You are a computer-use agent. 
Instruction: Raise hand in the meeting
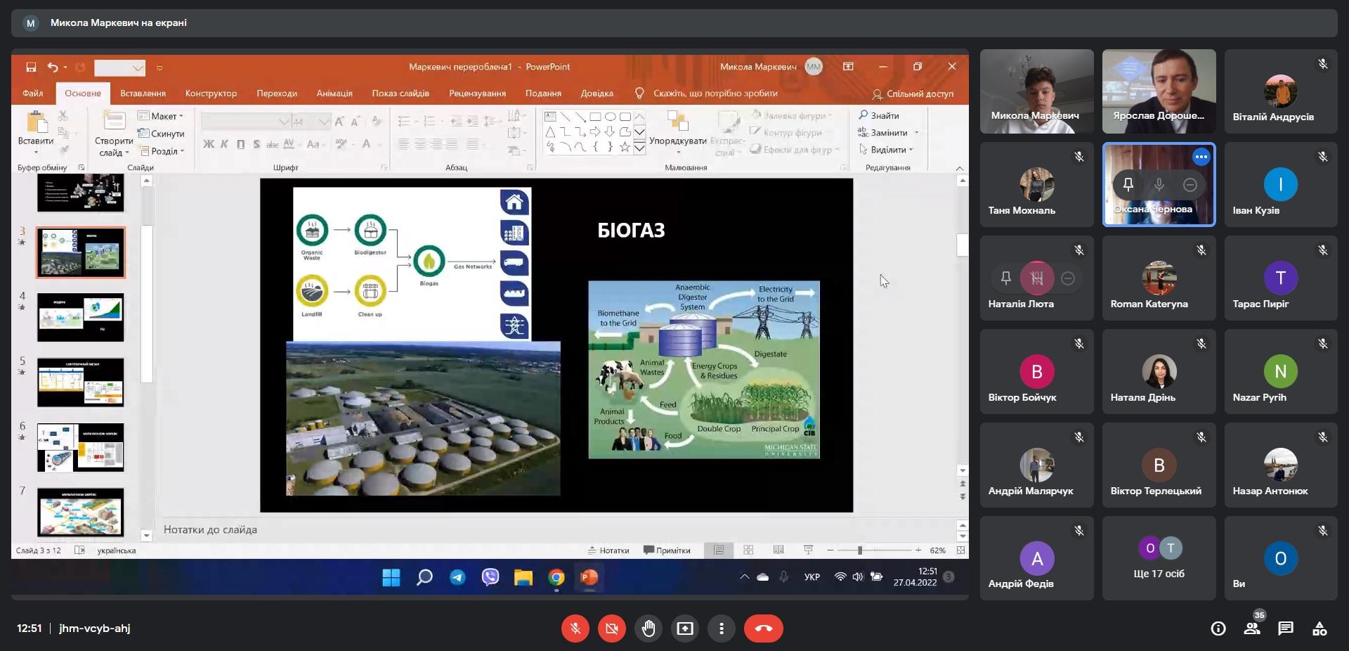[648, 629]
